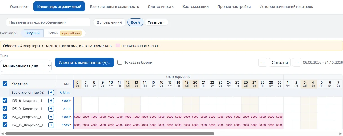Select the 'Текущий' calendar option
This screenshot has width=343, height=136.
(32, 33)
